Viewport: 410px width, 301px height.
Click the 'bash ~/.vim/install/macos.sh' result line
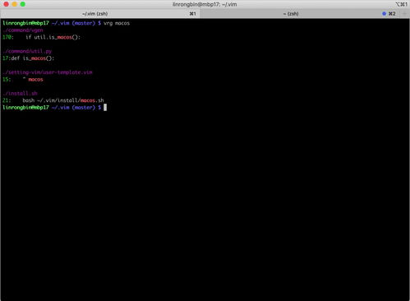click(63, 100)
